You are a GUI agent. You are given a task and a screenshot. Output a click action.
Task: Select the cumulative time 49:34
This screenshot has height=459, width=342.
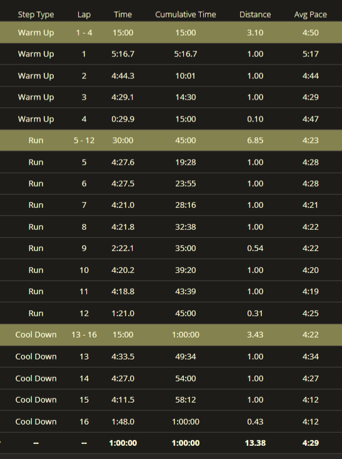(186, 356)
